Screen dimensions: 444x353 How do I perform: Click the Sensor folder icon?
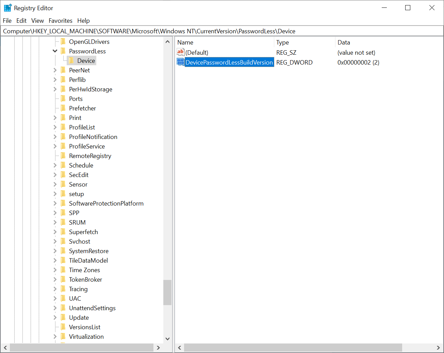pos(63,184)
